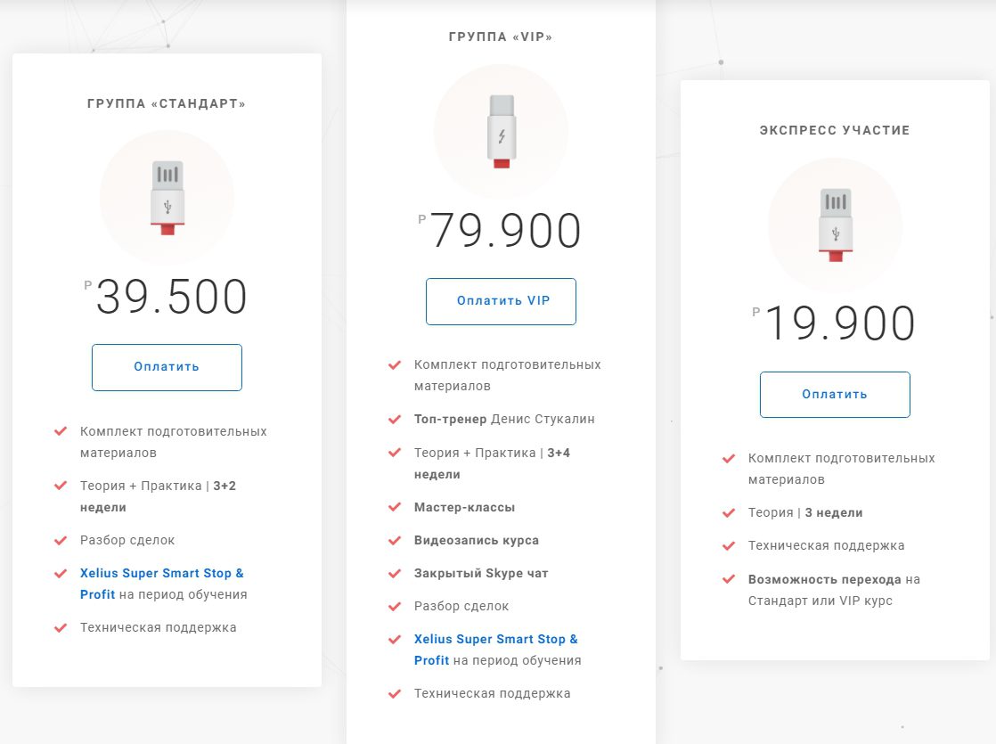Open Xelius Super Smart Stop link in VIP card
The image size is (996, 744).
495,639
